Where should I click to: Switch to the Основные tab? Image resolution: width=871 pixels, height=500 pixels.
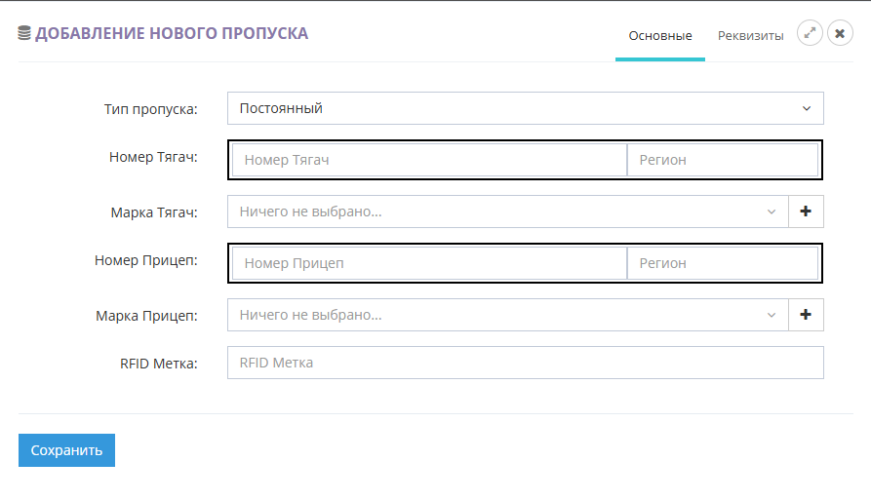(x=660, y=36)
